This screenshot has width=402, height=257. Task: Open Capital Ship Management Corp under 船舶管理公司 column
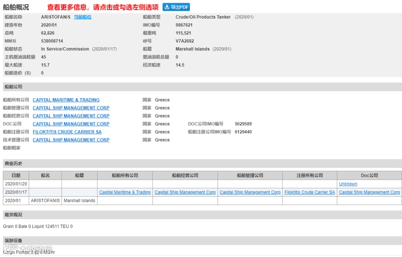pyautogui.click(x=250, y=192)
